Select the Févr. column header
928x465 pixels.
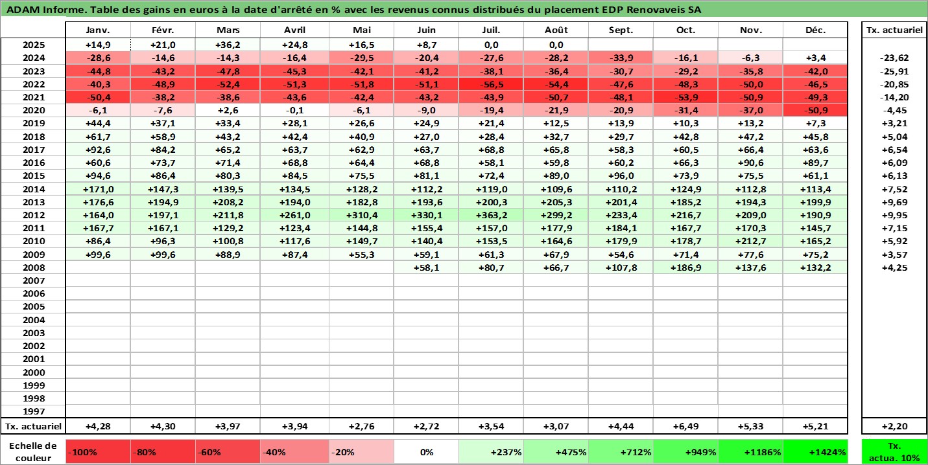(x=163, y=30)
